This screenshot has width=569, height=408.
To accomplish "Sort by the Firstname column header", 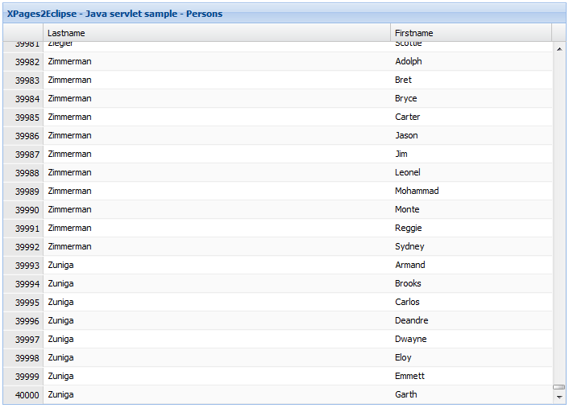I will click(471, 33).
